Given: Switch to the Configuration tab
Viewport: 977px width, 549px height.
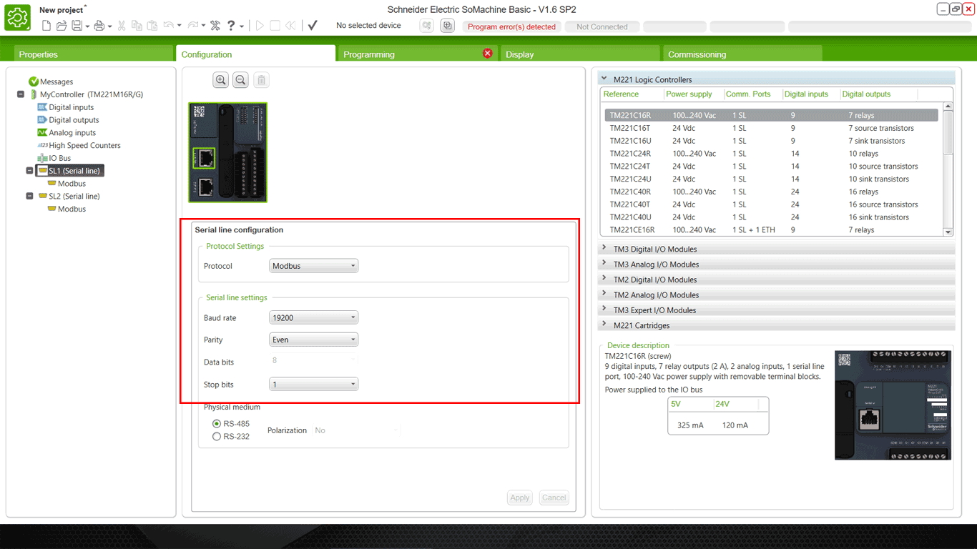Looking at the screenshot, I should (255, 54).
